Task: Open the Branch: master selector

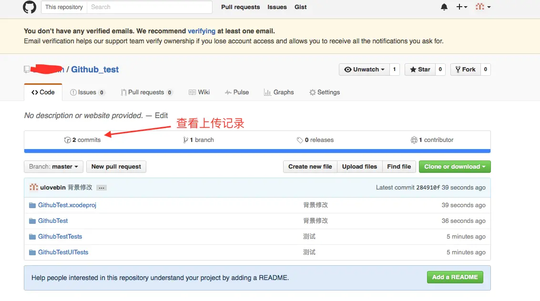Action: (53, 167)
